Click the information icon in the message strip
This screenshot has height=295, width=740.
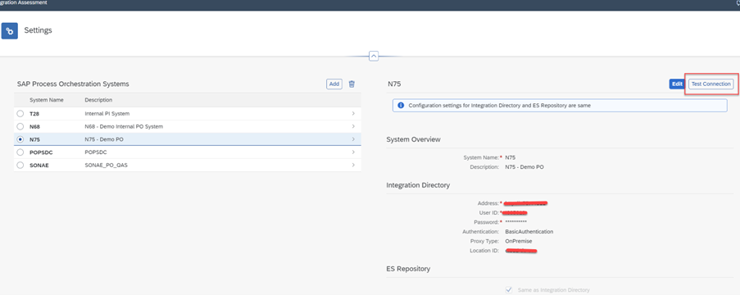[401, 105]
